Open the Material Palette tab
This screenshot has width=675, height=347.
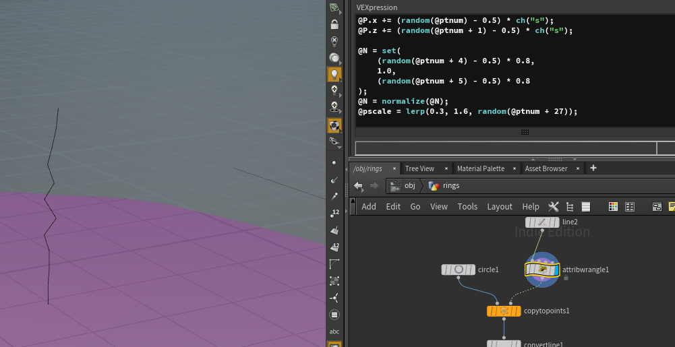(x=481, y=168)
